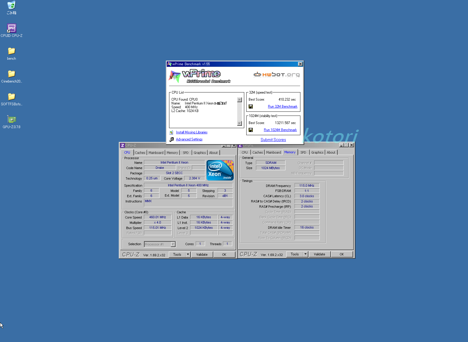Run the 1024M Benchmark

pos(280,130)
